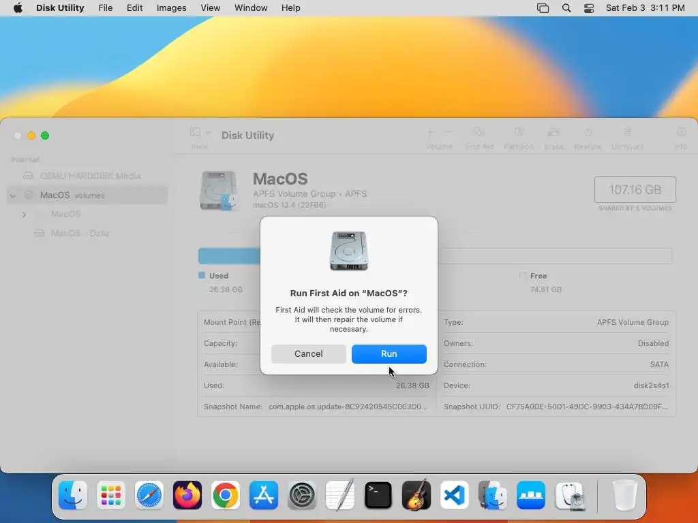Click the Unmount toolbar icon
The image size is (698, 523).
pyautogui.click(x=628, y=131)
